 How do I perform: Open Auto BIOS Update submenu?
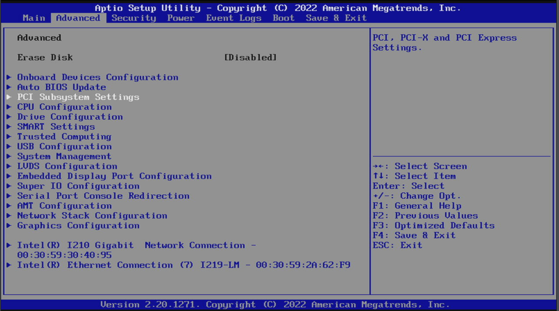tap(62, 87)
